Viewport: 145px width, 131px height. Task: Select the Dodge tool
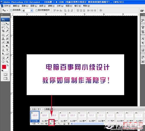(7, 46)
